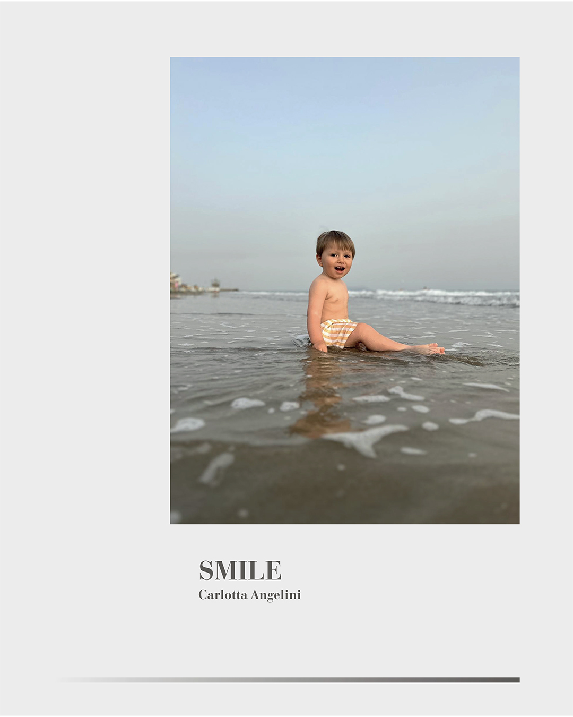Click the SMILE title text
The width and height of the screenshot is (573, 717).
pyautogui.click(x=240, y=570)
